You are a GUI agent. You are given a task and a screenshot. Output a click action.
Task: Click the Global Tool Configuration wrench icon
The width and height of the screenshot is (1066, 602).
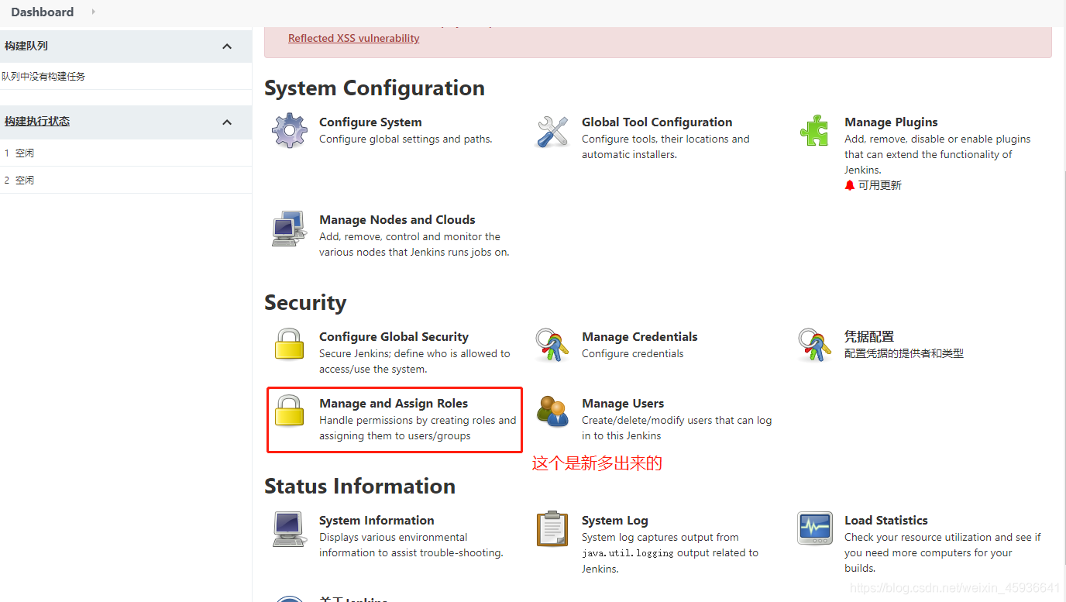click(552, 131)
